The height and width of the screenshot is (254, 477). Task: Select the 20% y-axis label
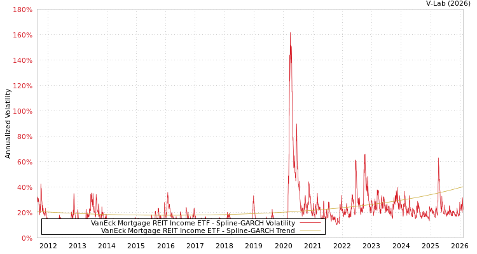coord(24,213)
